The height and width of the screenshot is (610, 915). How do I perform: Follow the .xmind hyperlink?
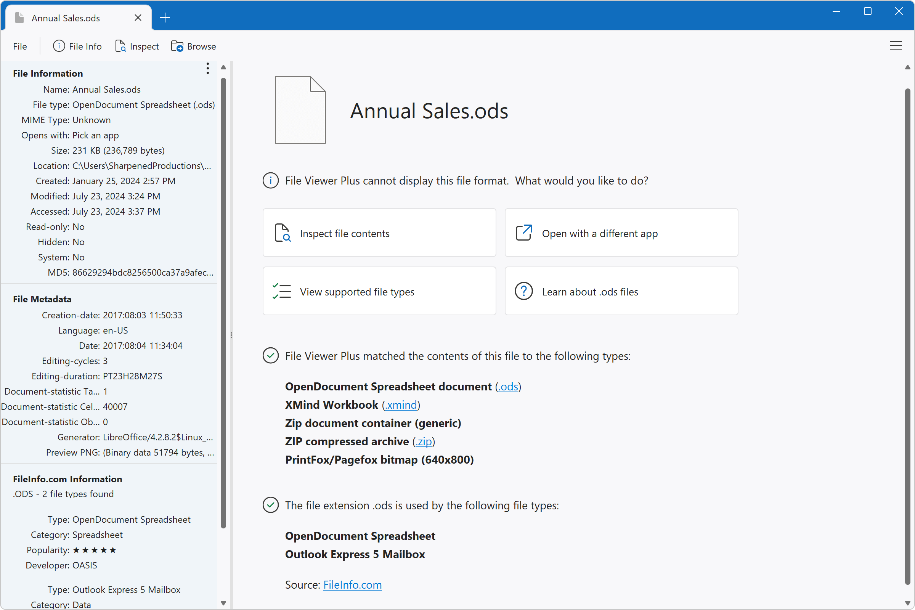(401, 405)
